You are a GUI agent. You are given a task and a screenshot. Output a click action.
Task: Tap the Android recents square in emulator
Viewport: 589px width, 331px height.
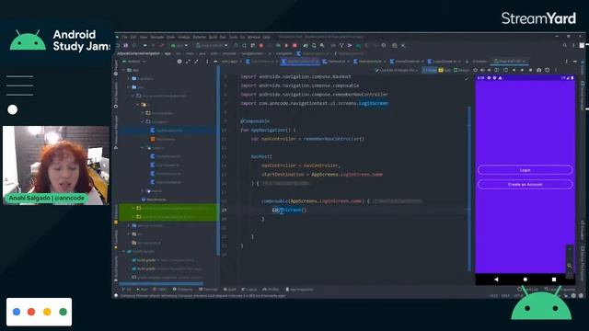click(554, 280)
